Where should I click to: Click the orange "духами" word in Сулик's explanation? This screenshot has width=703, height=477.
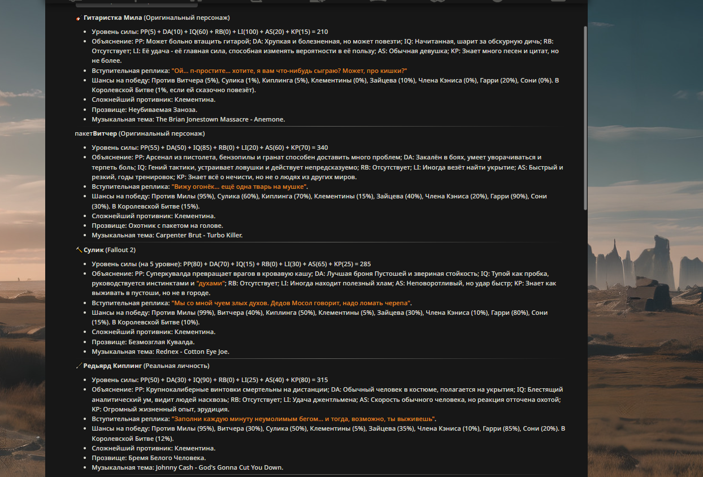(211, 283)
